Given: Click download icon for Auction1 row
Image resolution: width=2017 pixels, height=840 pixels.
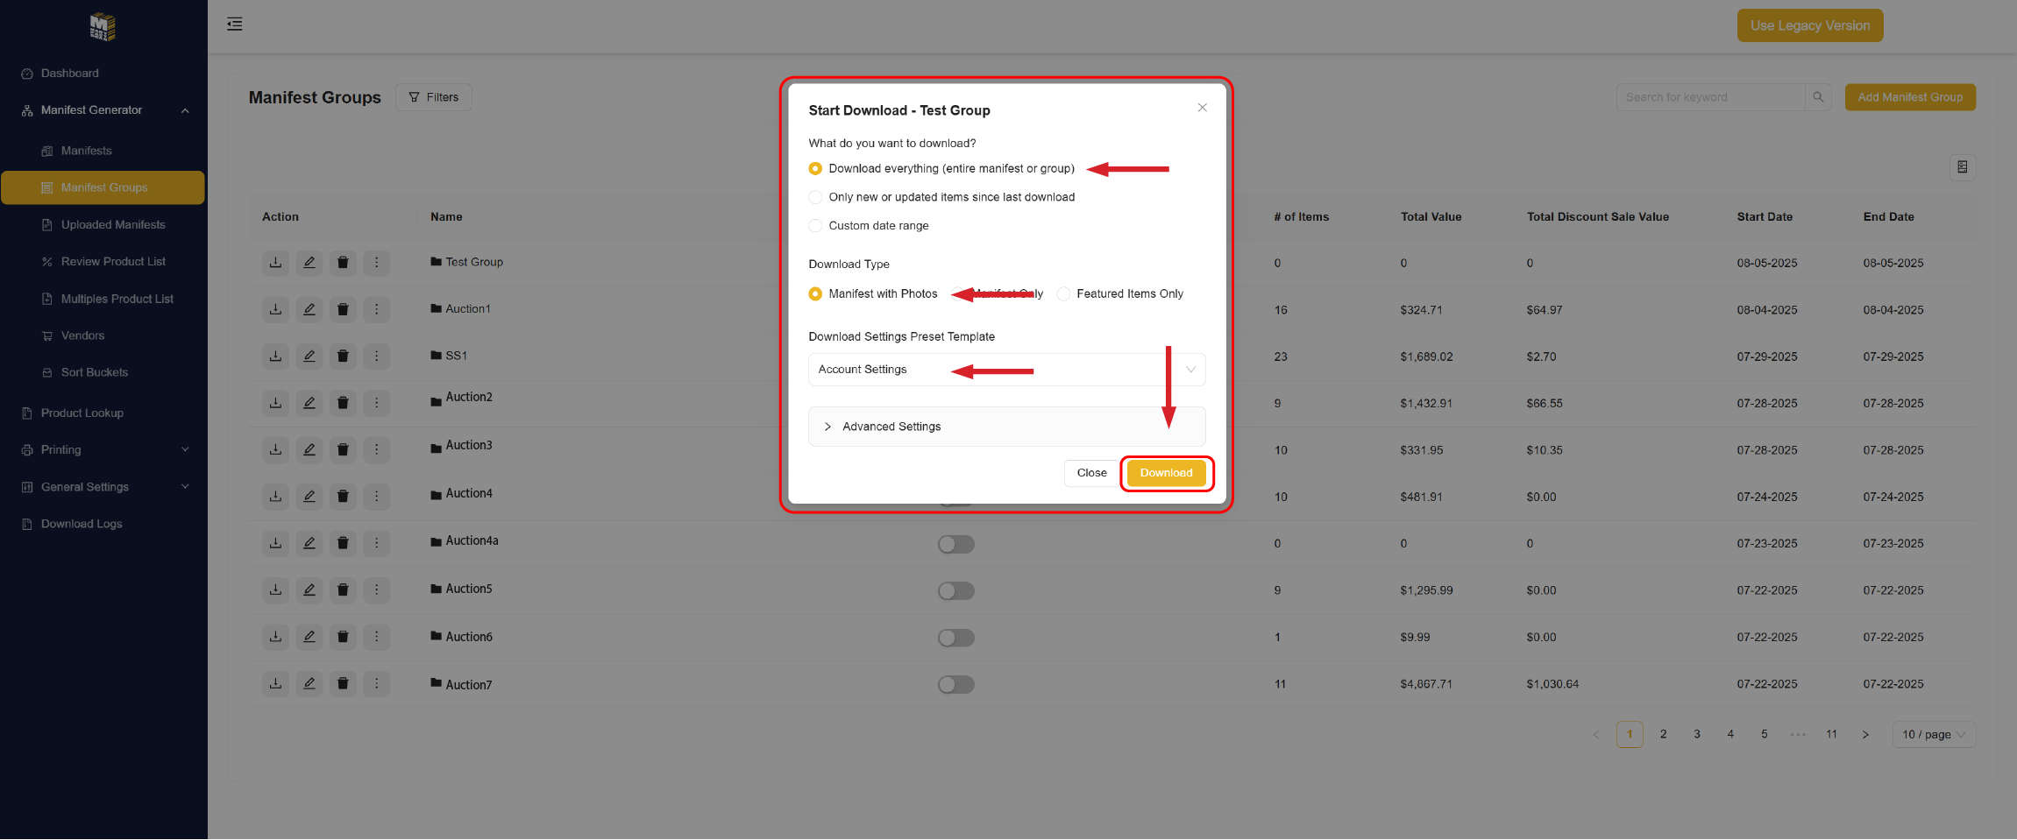Looking at the screenshot, I should (275, 309).
